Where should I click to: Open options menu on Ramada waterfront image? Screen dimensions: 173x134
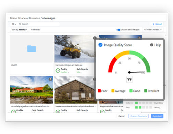coord(50,79)
